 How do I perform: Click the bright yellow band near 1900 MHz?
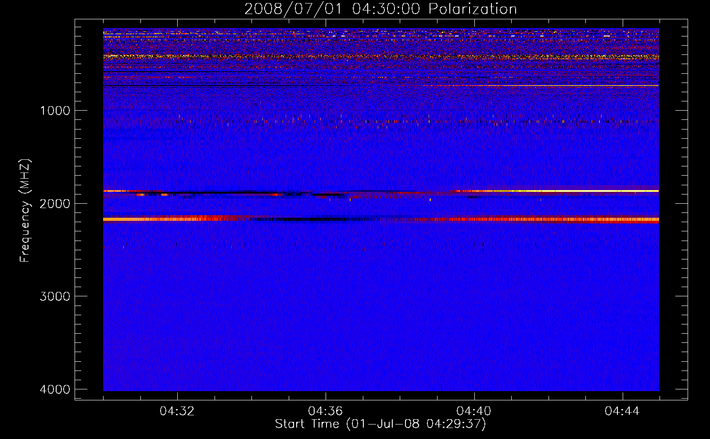[x=557, y=191]
